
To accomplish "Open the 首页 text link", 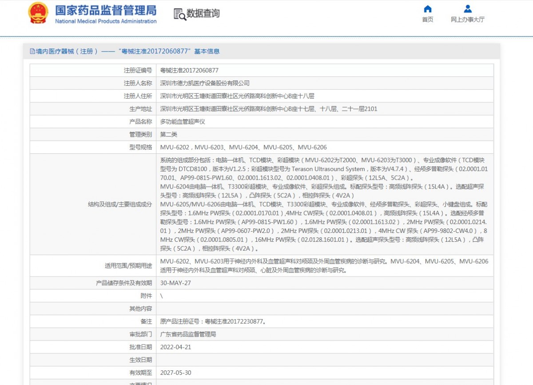I will pos(427,20).
